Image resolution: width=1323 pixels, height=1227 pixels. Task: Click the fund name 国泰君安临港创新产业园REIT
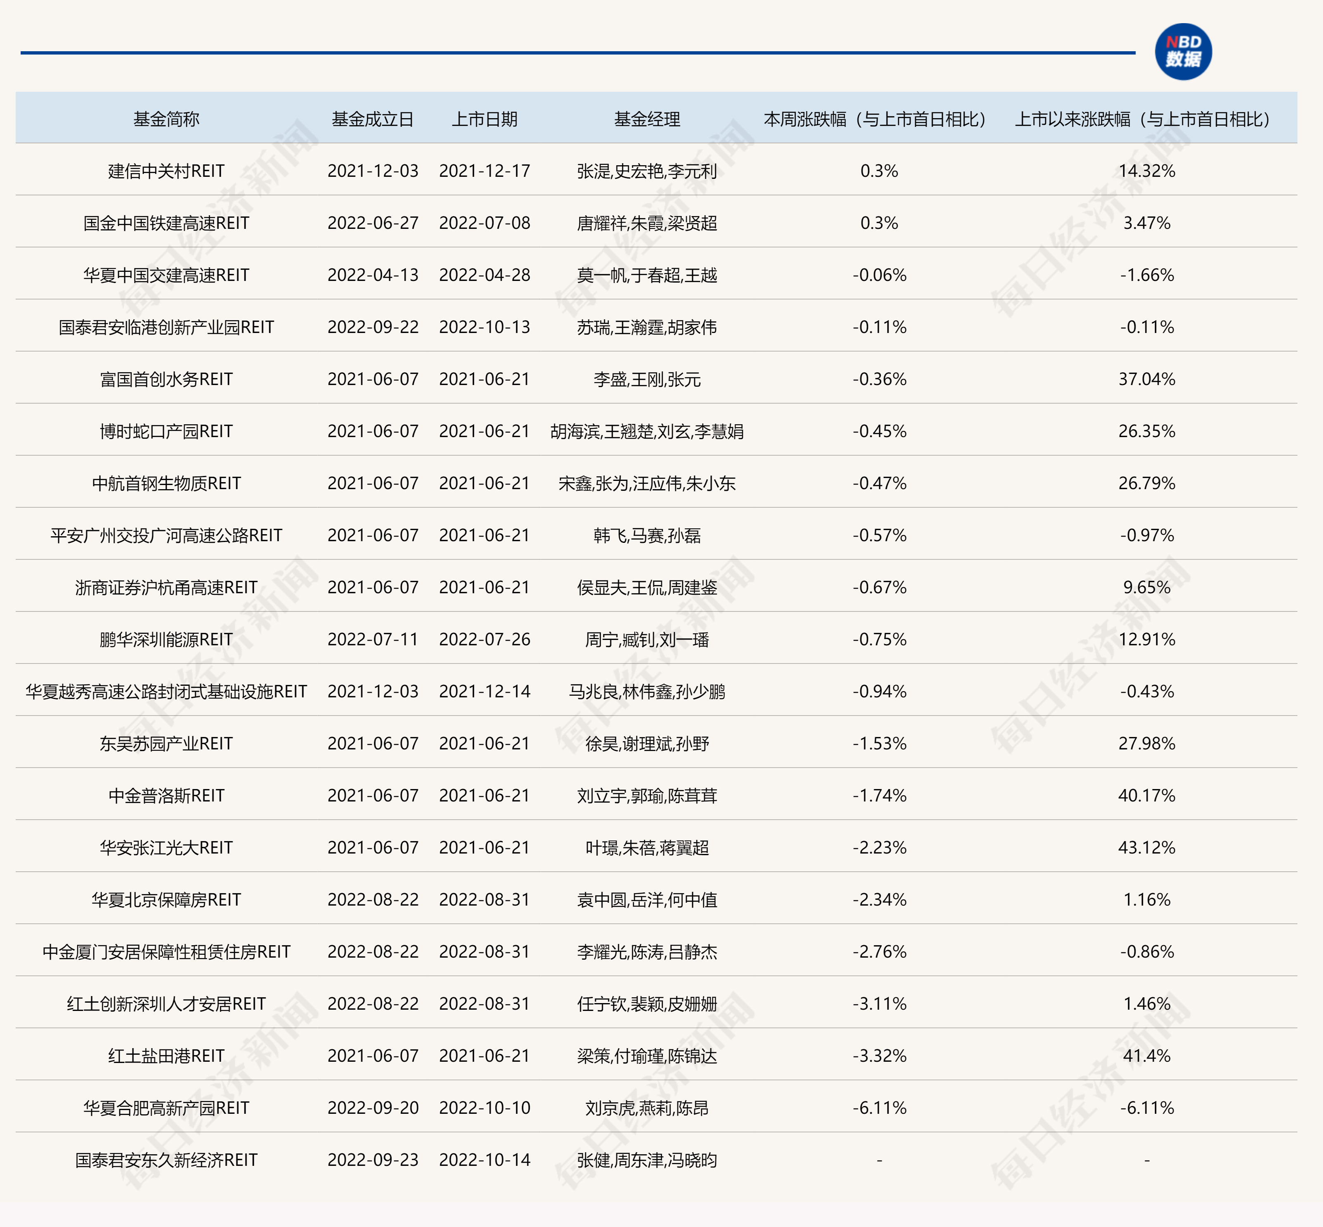pos(166,327)
